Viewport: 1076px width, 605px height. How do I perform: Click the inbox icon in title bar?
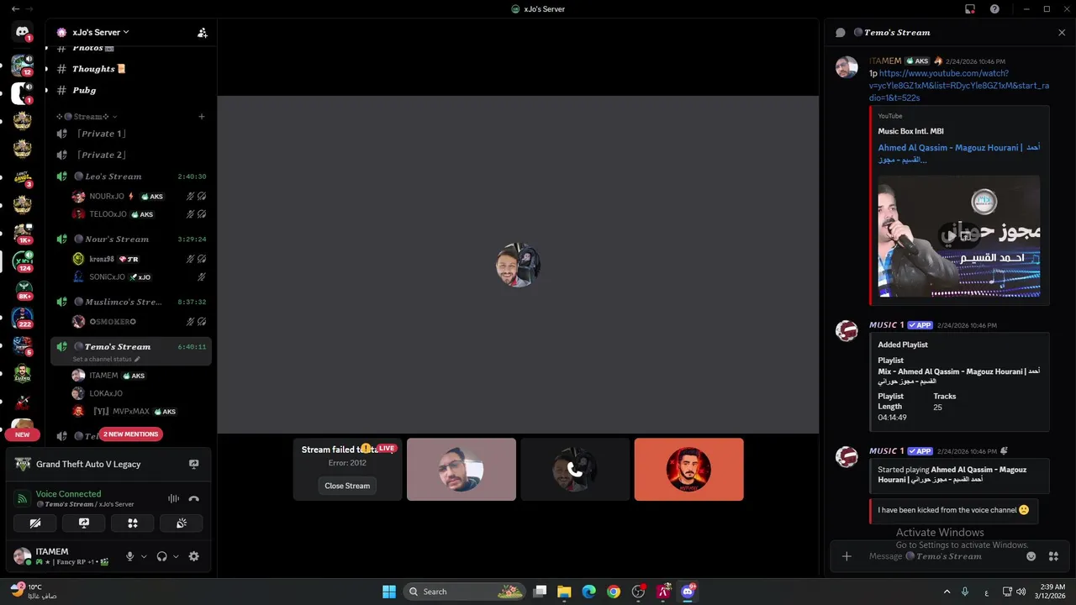pyautogui.click(x=970, y=9)
